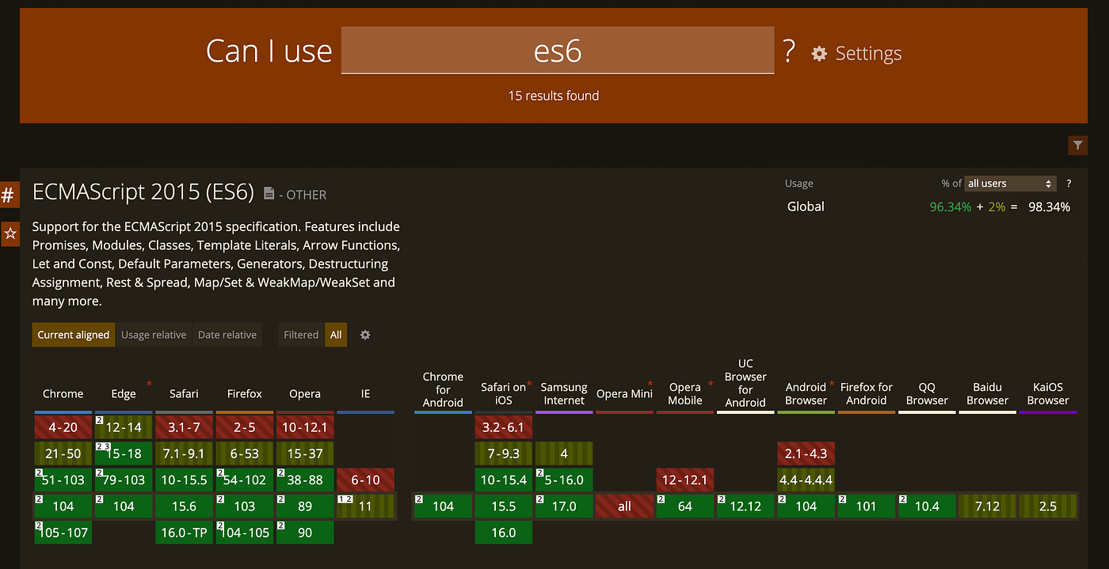Select Chrome 21-50 support cell
Image resolution: width=1109 pixels, height=569 pixels.
[63, 453]
